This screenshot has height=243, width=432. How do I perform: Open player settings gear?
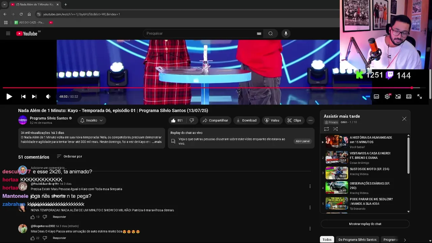coord(387,97)
